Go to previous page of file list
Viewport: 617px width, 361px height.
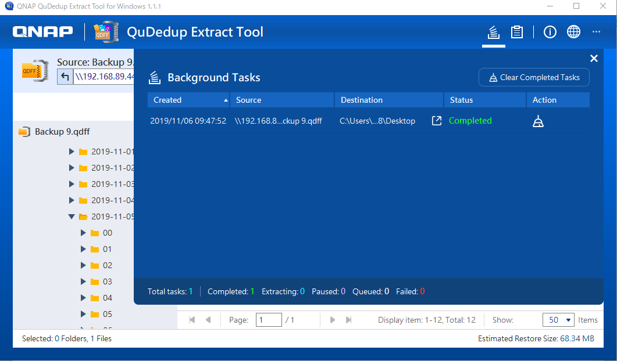tap(208, 320)
